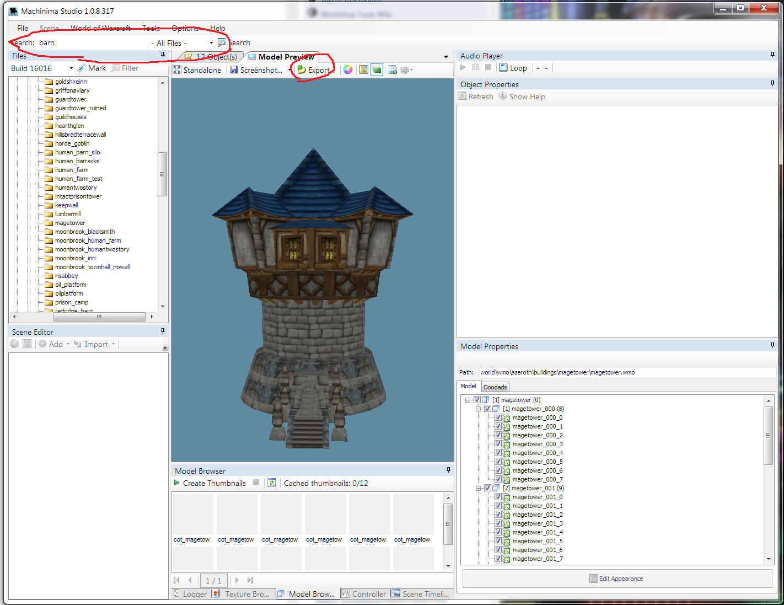The height and width of the screenshot is (605, 784).
Task: Stop thumbnail creation in Model Browser
Action: click(256, 483)
